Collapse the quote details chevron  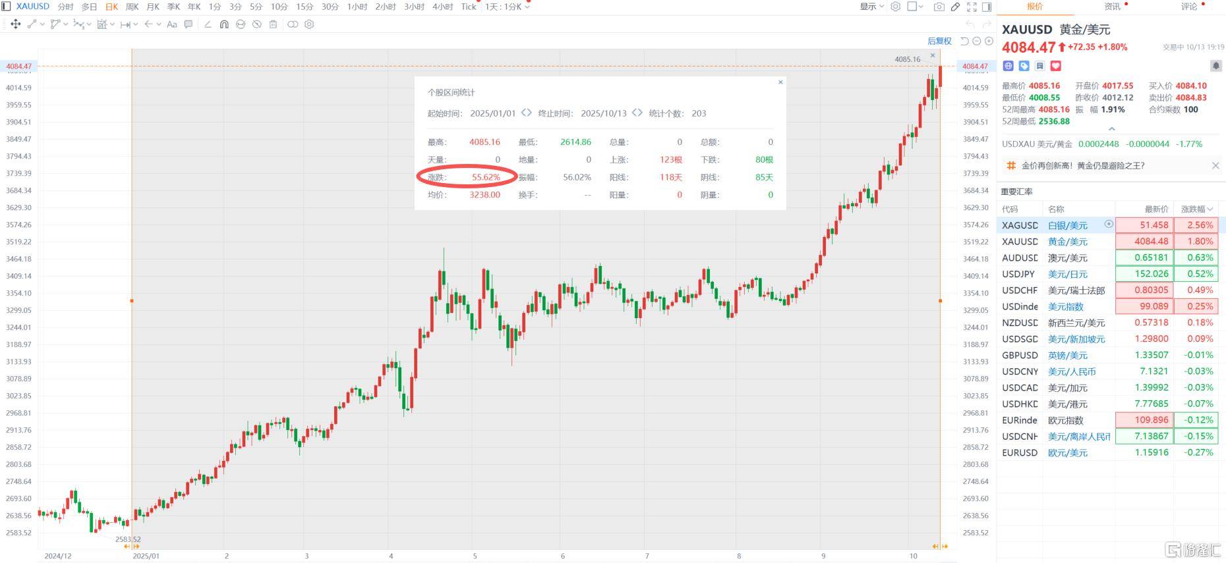click(x=1111, y=128)
